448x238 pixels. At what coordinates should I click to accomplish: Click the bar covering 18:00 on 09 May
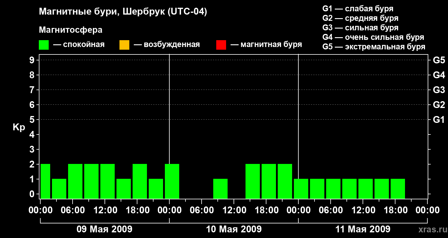pos(140,181)
